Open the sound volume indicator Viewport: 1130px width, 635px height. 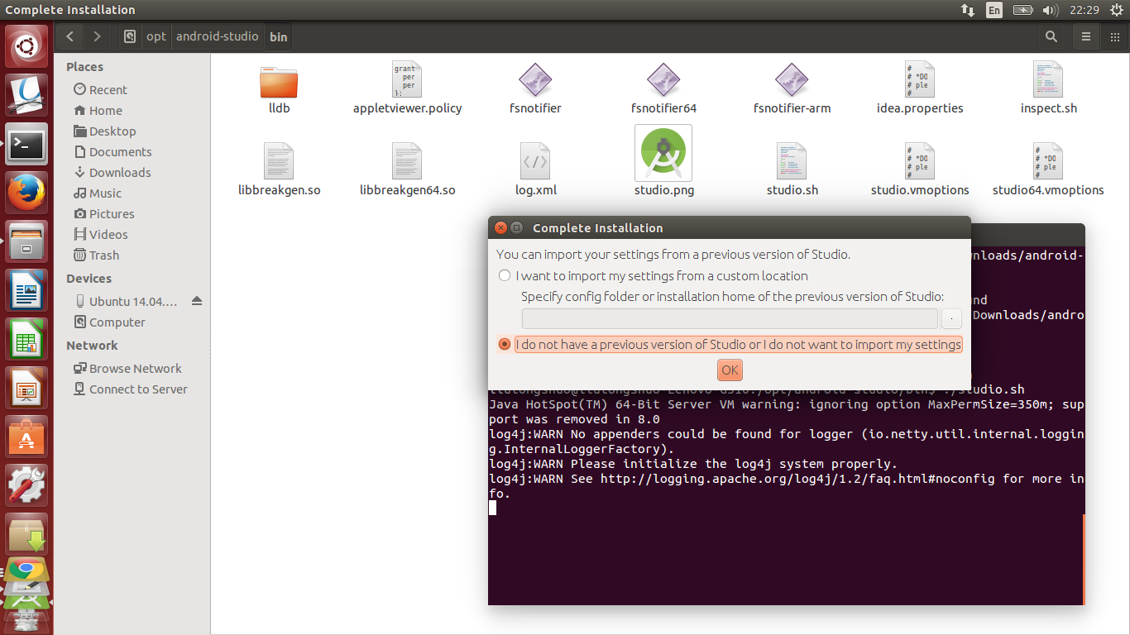click(1051, 10)
